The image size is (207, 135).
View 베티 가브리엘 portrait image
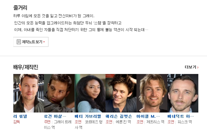point(90,93)
